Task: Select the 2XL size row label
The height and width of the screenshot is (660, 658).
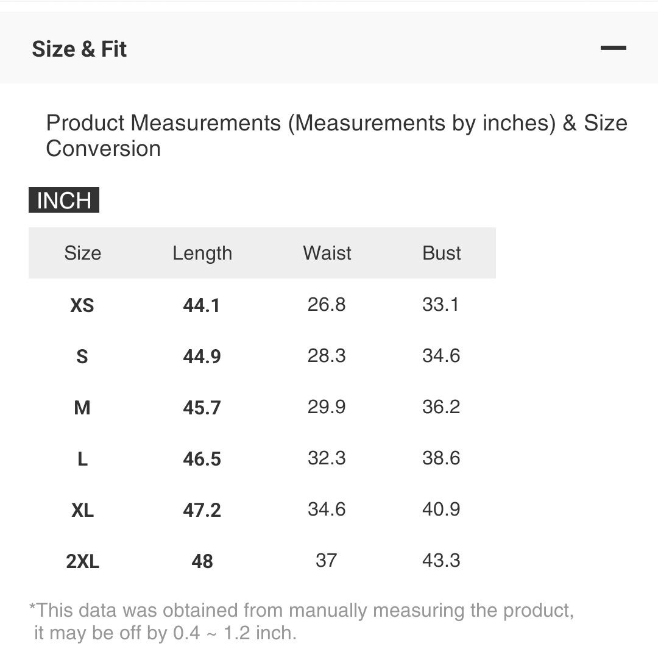Action: pyautogui.click(x=82, y=561)
